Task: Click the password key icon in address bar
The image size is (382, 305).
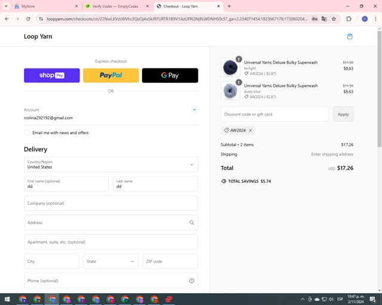Action: [x=315, y=18]
